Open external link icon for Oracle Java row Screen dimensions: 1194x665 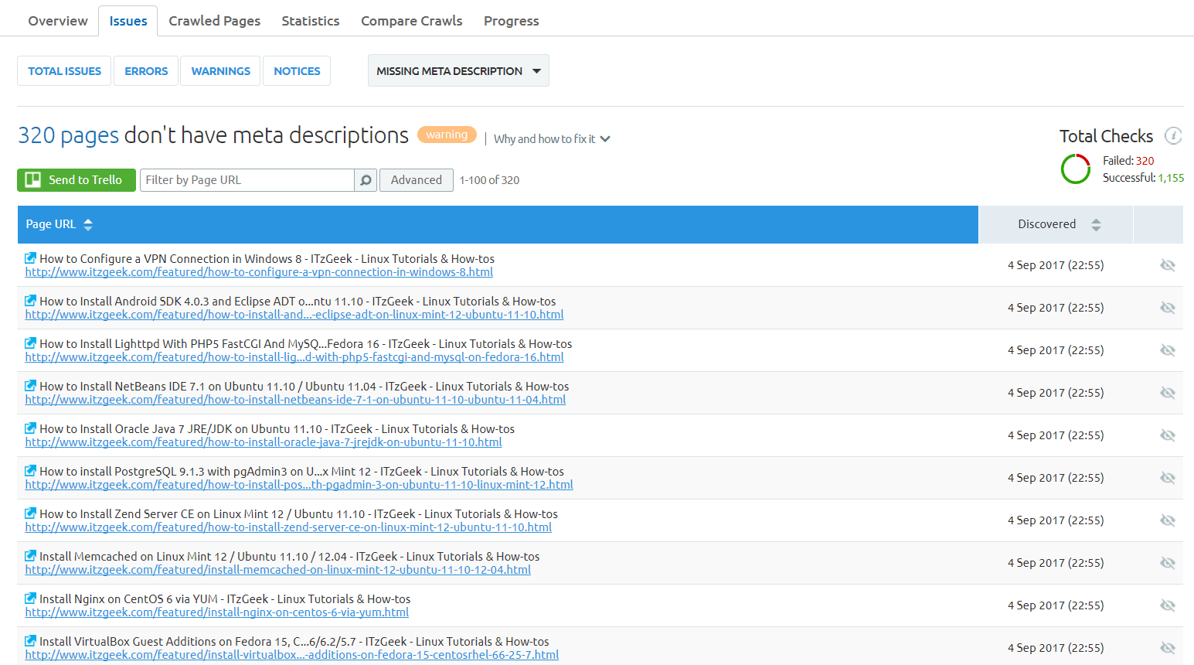pos(31,428)
